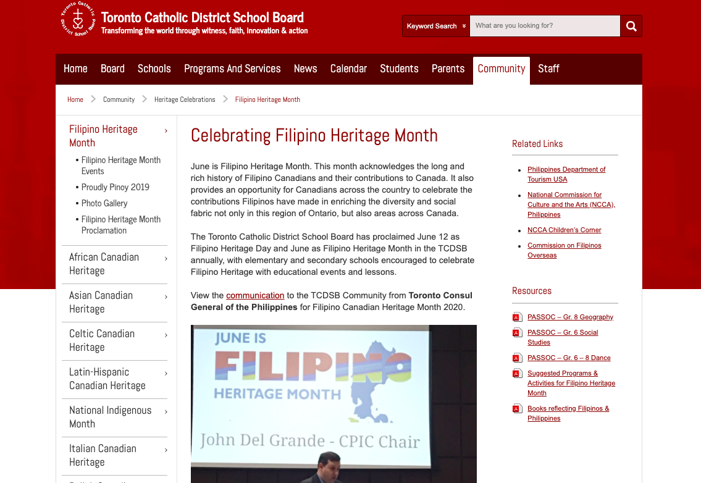Open National Commission for Culture and Arts link
Screen dimensions: 701x483
click(x=571, y=205)
